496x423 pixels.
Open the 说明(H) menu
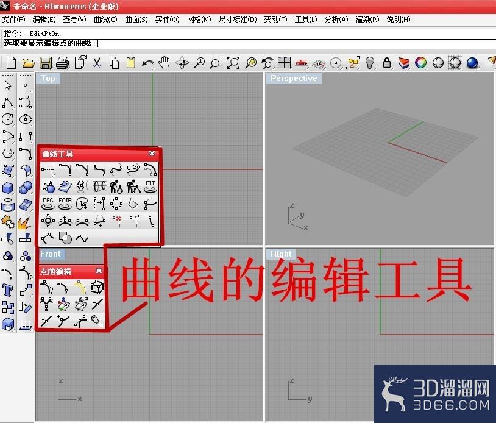399,20
